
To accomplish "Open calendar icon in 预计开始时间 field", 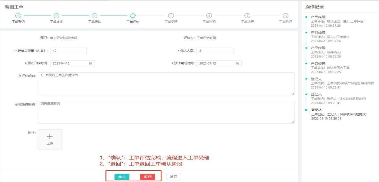I will point(90,64).
